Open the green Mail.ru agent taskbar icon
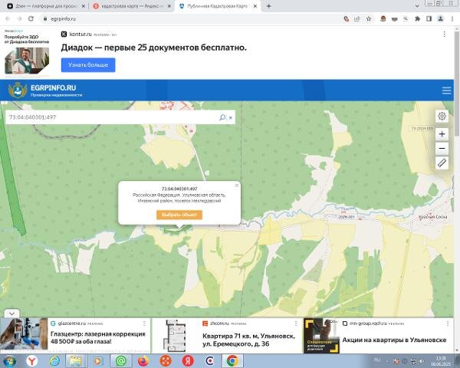This screenshot has width=460, height=368. point(120,361)
